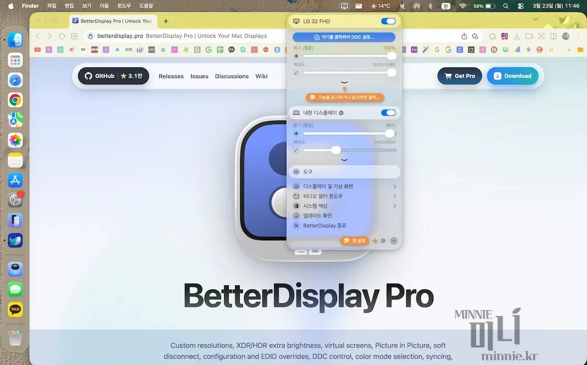Open the browser extensions puzzle icon
Viewport: 587px width, 365px height.
point(493,36)
